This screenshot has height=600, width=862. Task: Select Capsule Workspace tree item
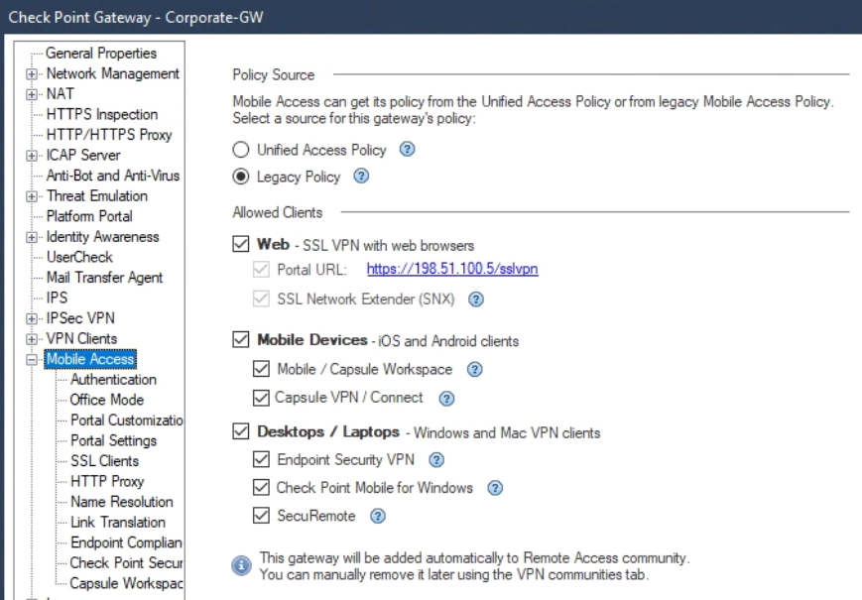tap(126, 583)
